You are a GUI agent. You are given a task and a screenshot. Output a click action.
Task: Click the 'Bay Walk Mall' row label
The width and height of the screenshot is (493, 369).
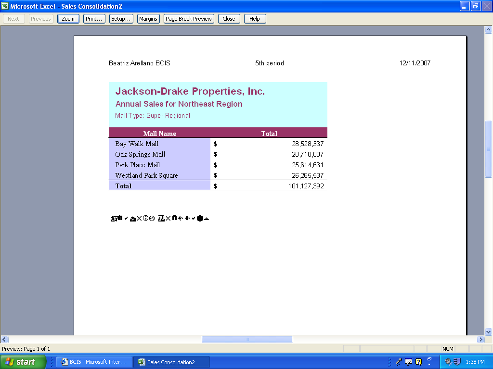click(x=137, y=144)
